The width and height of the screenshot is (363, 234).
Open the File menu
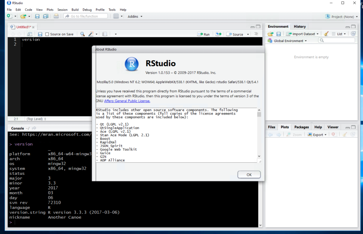(9, 10)
